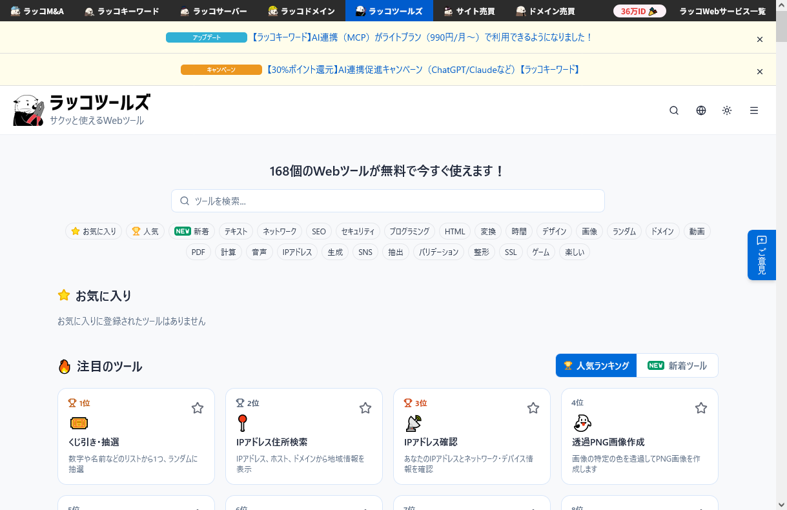The height and width of the screenshot is (510, 787).
Task: Click the map pin icon of IPアドレス住所検索
Action: coord(243,423)
